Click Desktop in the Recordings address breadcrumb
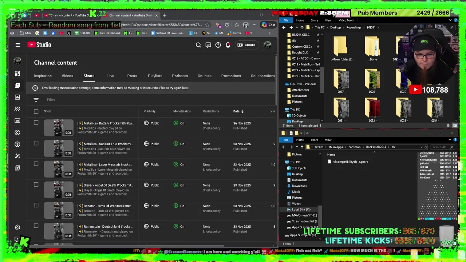 (x=335, y=27)
